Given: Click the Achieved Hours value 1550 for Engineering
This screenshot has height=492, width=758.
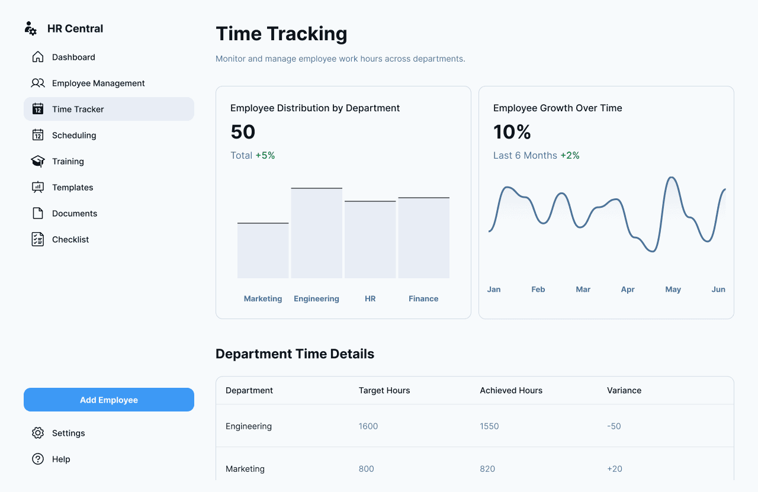Looking at the screenshot, I should tap(489, 426).
